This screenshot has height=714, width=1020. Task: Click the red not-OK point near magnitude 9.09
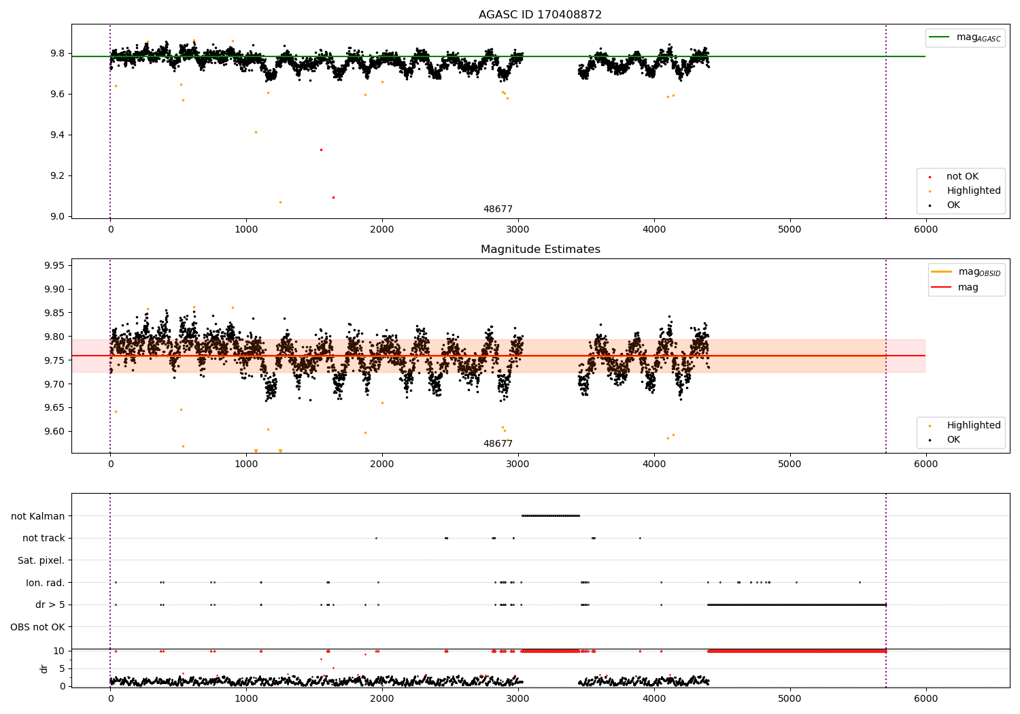coord(333,197)
